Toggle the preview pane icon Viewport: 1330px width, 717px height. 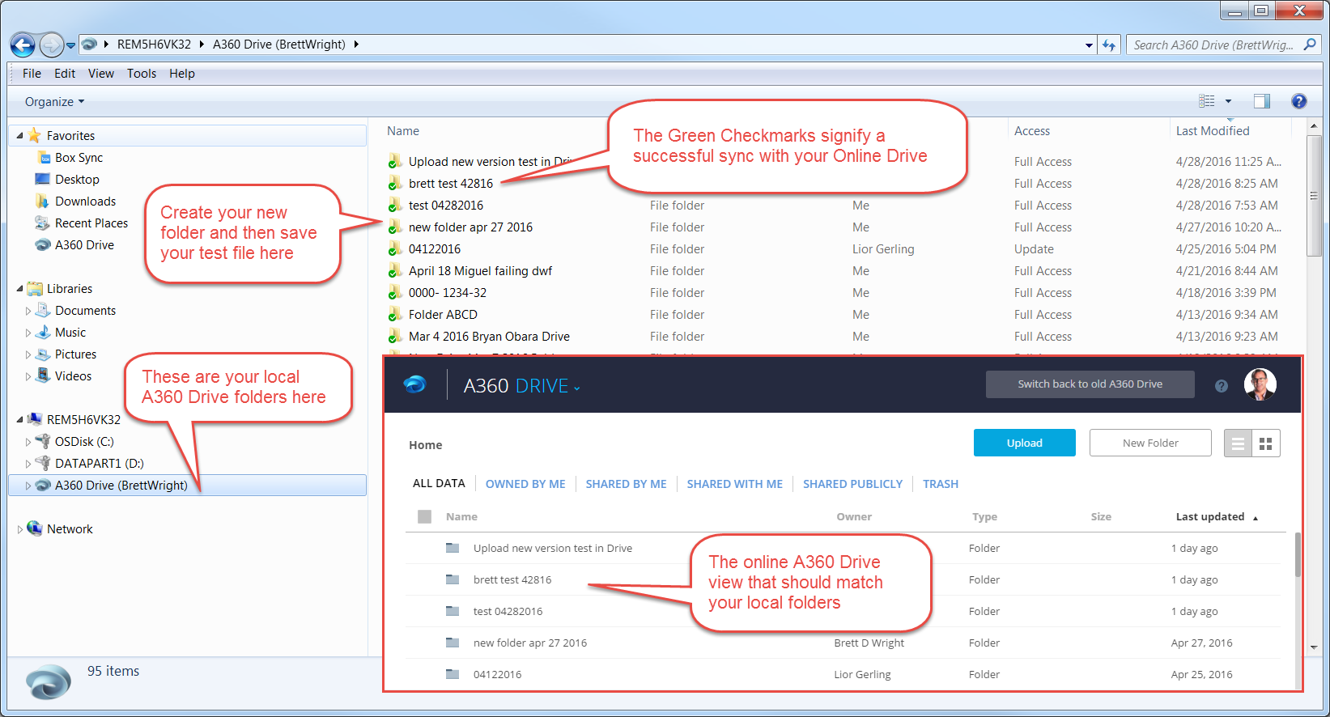point(1261,101)
